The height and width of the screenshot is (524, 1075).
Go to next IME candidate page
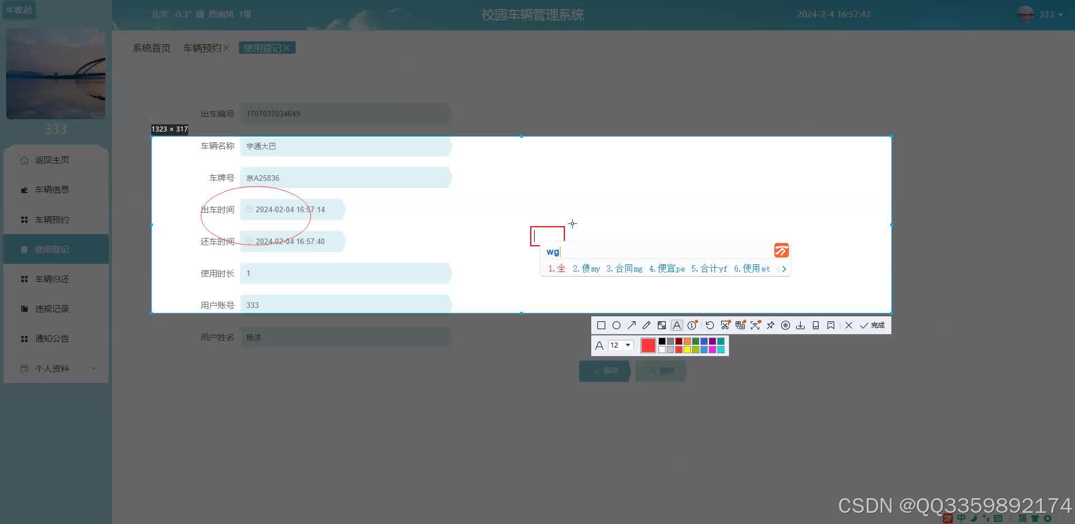click(x=784, y=269)
